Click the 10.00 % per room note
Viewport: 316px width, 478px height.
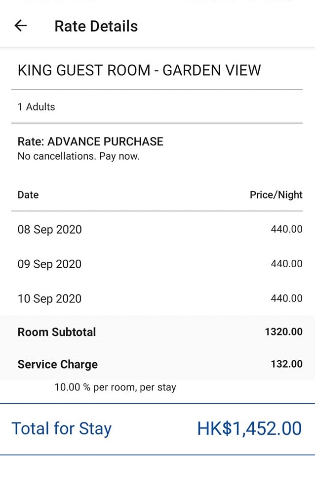click(x=115, y=387)
